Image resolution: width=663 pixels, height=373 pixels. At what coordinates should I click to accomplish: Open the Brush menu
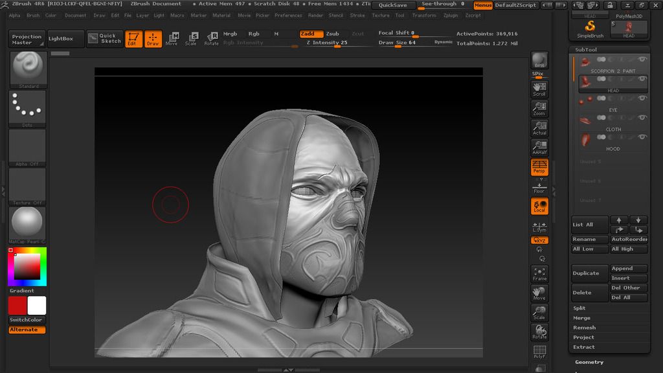tap(33, 16)
